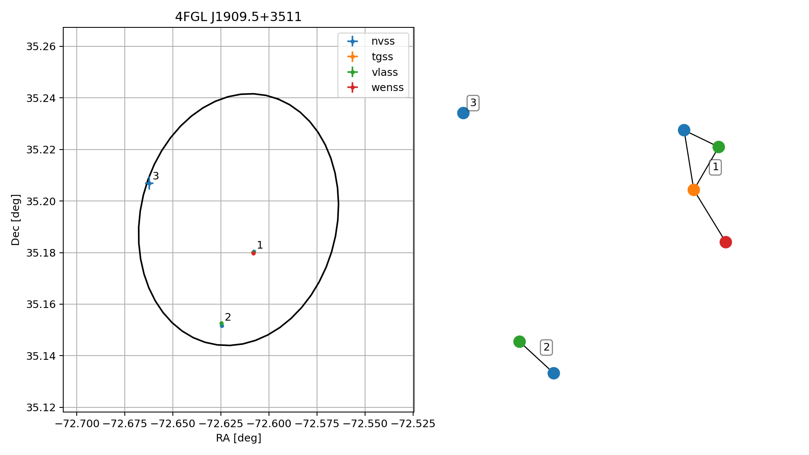
Task: Select the wenss legend entry
Action: (x=375, y=88)
